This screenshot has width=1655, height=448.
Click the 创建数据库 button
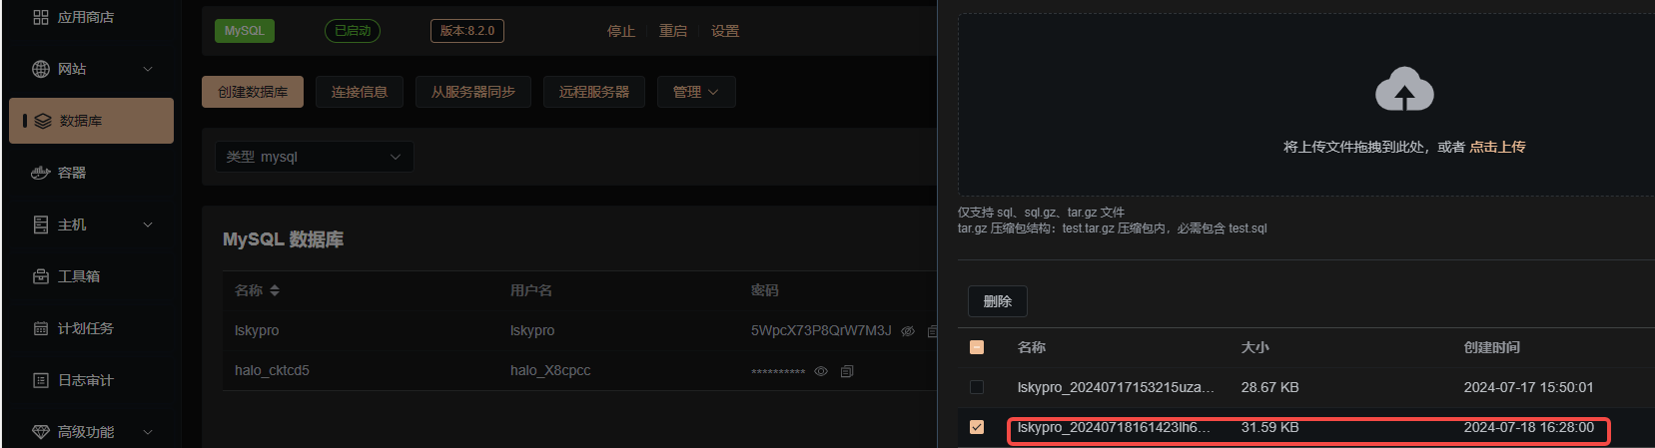tap(253, 92)
